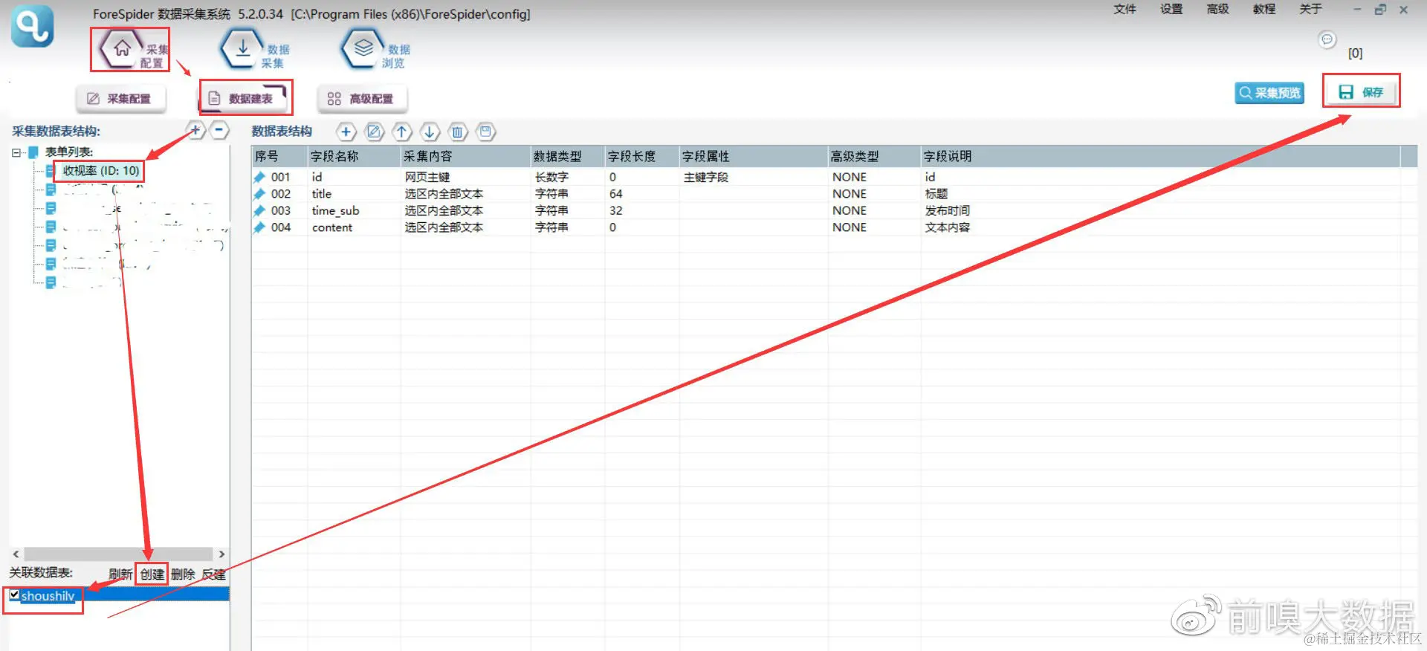Click the 字段属性 column header
The width and height of the screenshot is (1427, 651).
pyautogui.click(x=754, y=156)
